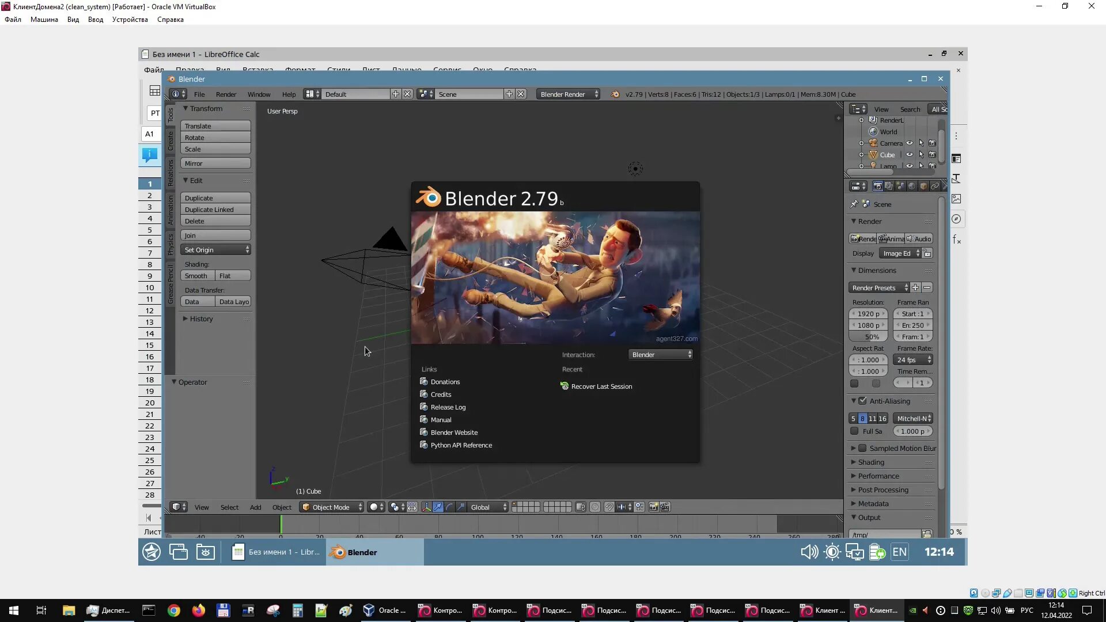Toggle Cube visibility eye in outliner
This screenshot has width=1106, height=622.
click(910, 155)
